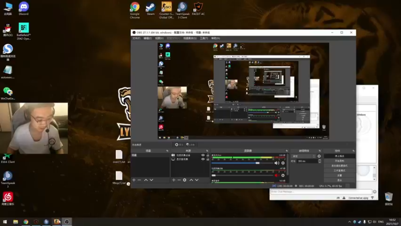Click 启动虚拟摄像机 button in Controls
The image size is (401, 226).
(339, 166)
